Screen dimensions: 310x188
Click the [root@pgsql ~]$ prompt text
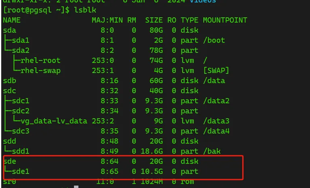[36, 10]
